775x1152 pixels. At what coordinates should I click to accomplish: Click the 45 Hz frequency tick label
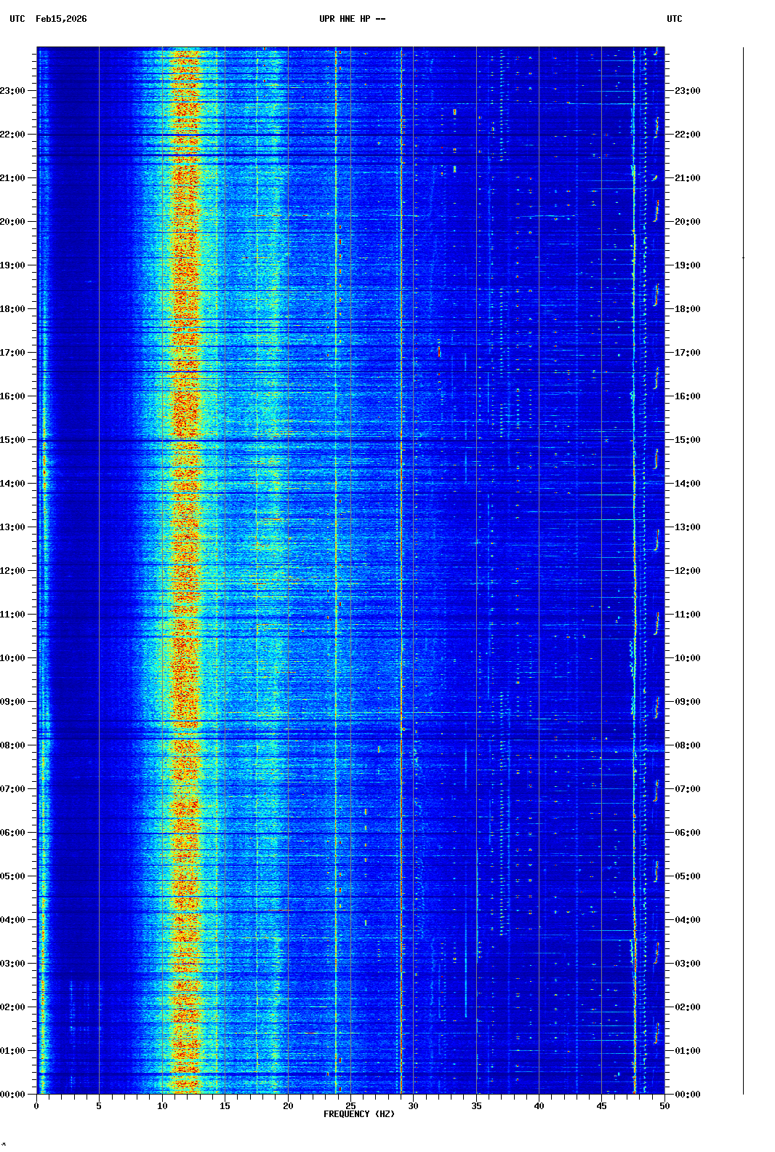click(x=601, y=1106)
